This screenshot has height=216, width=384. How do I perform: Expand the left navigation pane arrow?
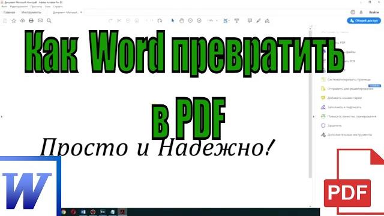(2, 116)
